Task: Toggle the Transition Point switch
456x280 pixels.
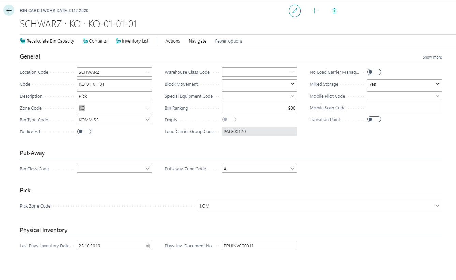Action: [374, 119]
